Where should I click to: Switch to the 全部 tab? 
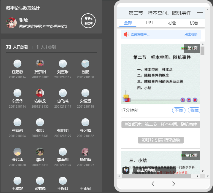coord(128,23)
